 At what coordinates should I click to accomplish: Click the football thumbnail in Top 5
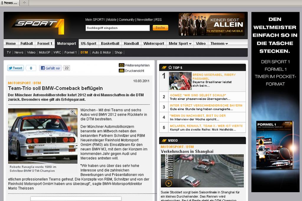pos(180,81)
